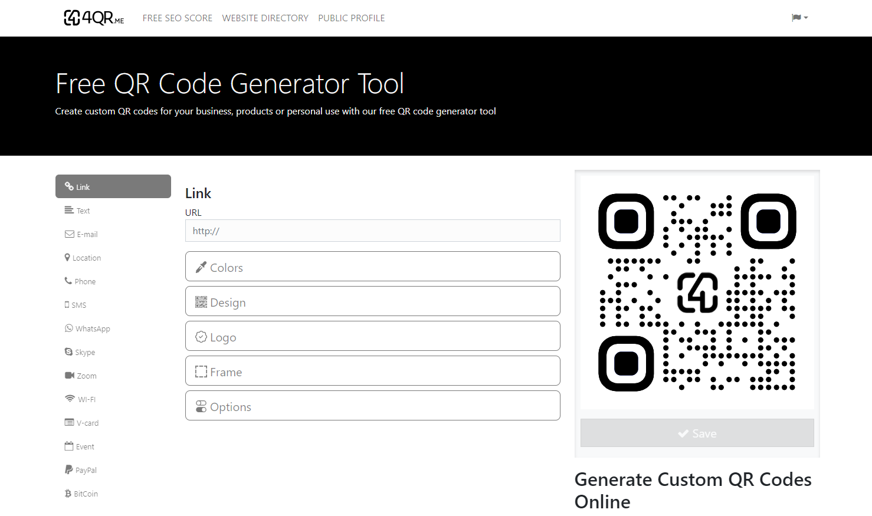Viewport: 872px width, 516px height.
Task: Select the WhatsApp icon
Action: [69, 328]
